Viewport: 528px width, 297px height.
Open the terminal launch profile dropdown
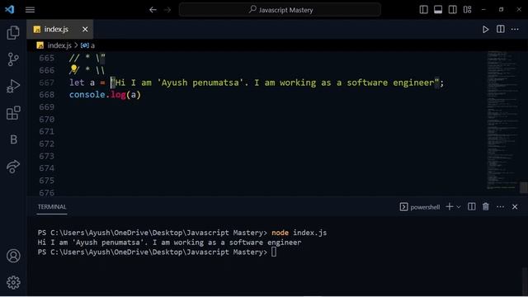pos(459,207)
